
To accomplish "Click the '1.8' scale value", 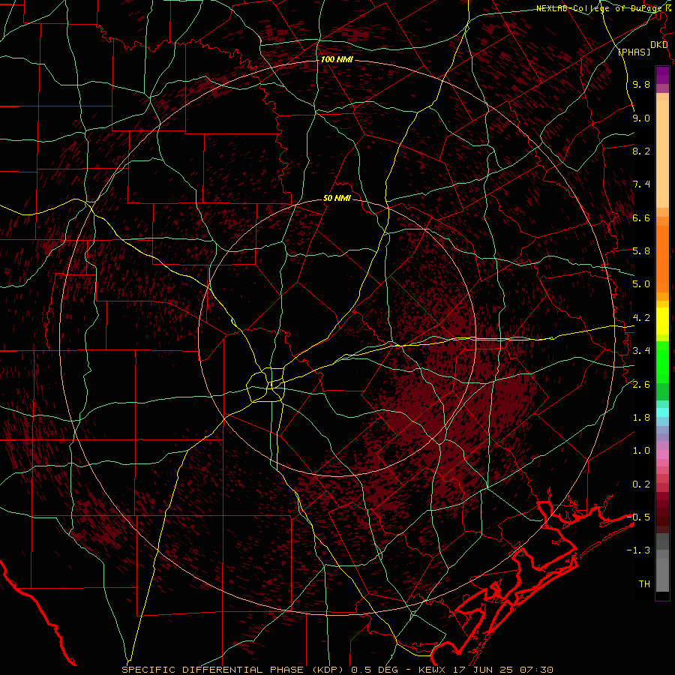I will pos(641,418).
